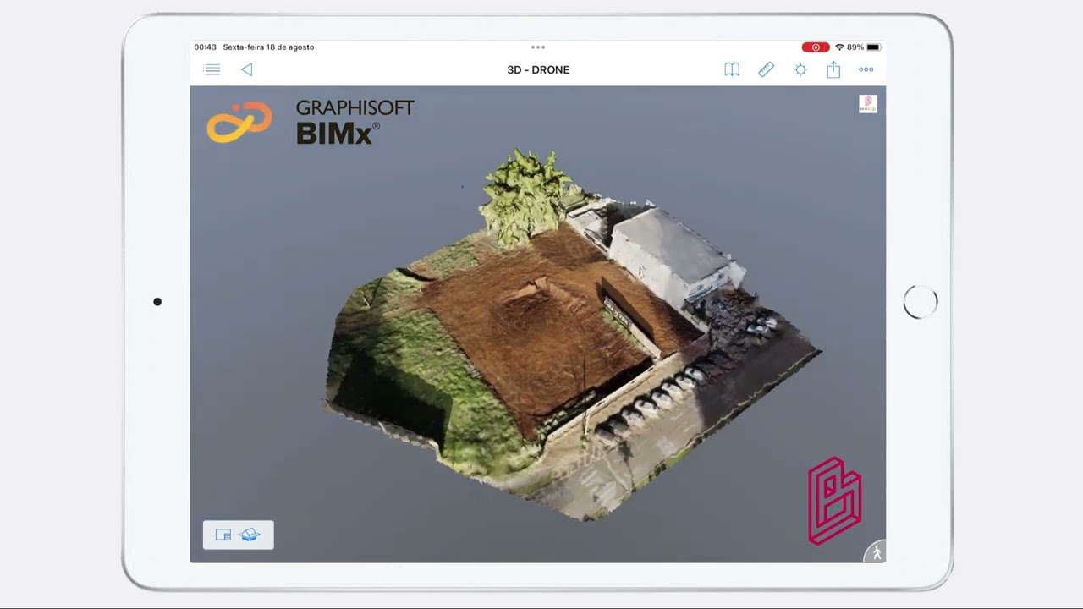Tap the battery status icon
This screenshot has width=1083, height=609.
pyautogui.click(x=874, y=47)
